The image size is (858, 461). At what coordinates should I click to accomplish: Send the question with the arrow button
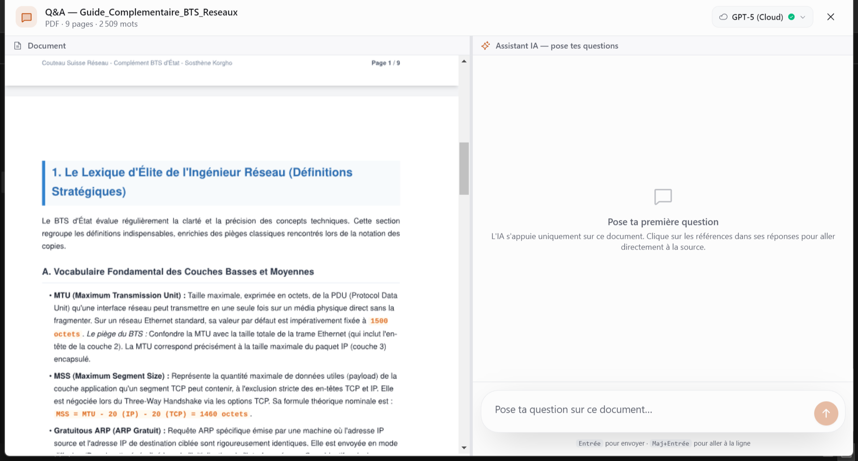click(x=826, y=413)
